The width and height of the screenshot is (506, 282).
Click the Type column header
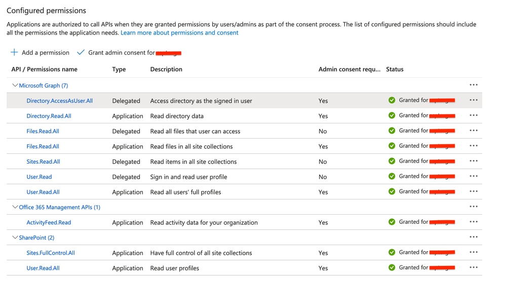point(119,69)
